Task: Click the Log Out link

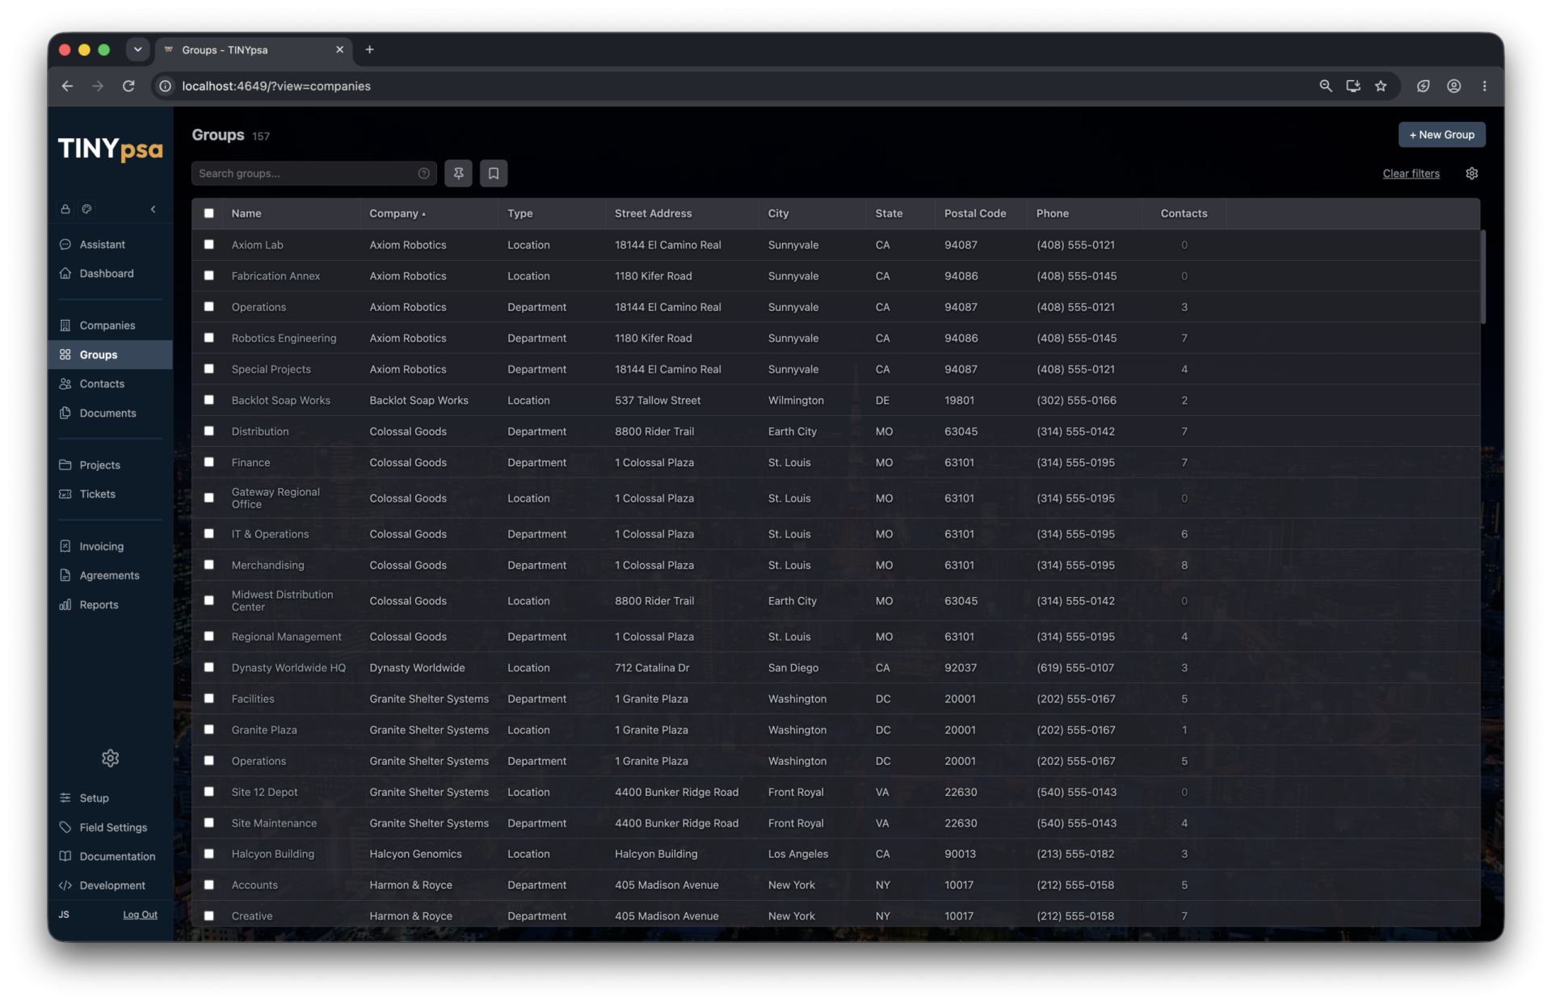Action: pyautogui.click(x=140, y=915)
